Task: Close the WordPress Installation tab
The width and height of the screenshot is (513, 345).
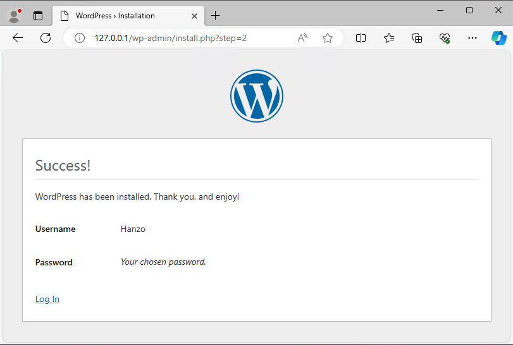Action: [x=194, y=16]
